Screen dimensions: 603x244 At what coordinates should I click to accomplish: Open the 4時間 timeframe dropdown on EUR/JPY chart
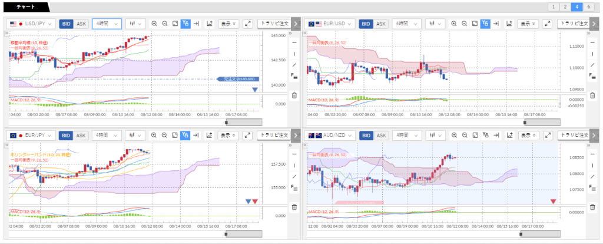coord(107,136)
